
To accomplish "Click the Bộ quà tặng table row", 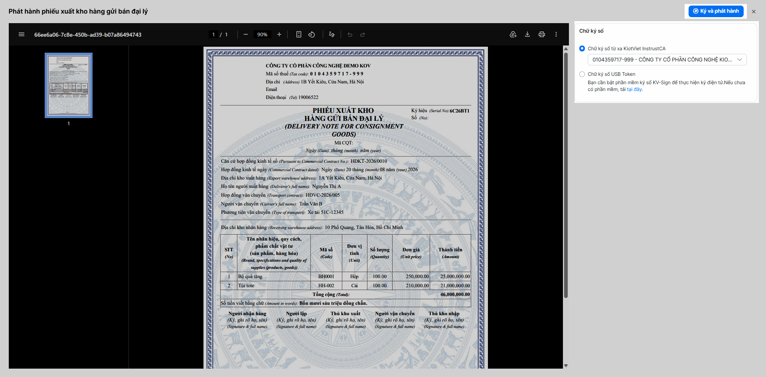I will (345, 276).
